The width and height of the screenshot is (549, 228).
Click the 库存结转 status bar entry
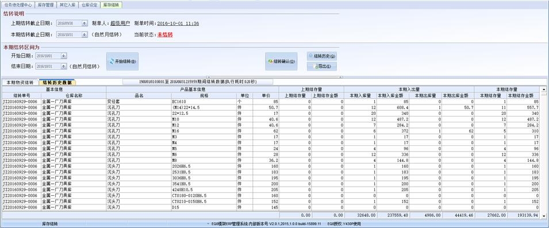tap(50, 224)
